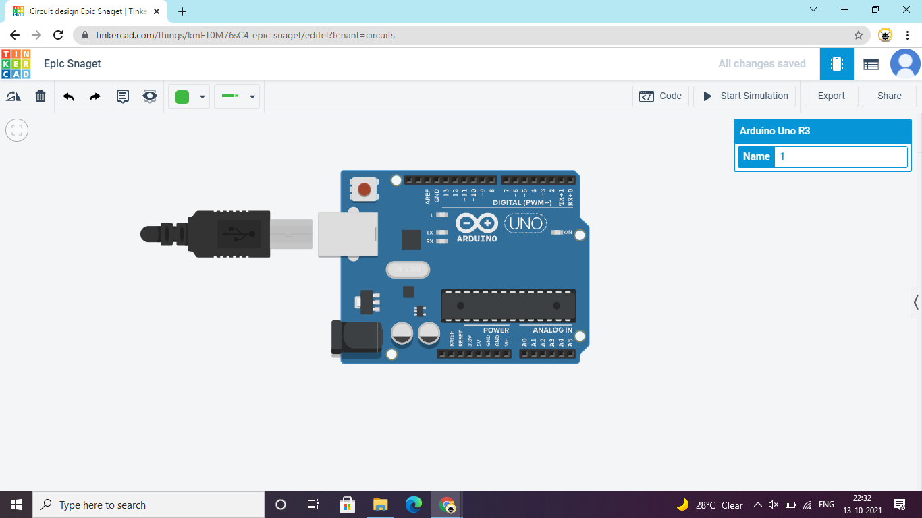Screen dimensions: 922x518
Task: Select the Circuit design Epic Snaget tab
Action: [x=86, y=11]
